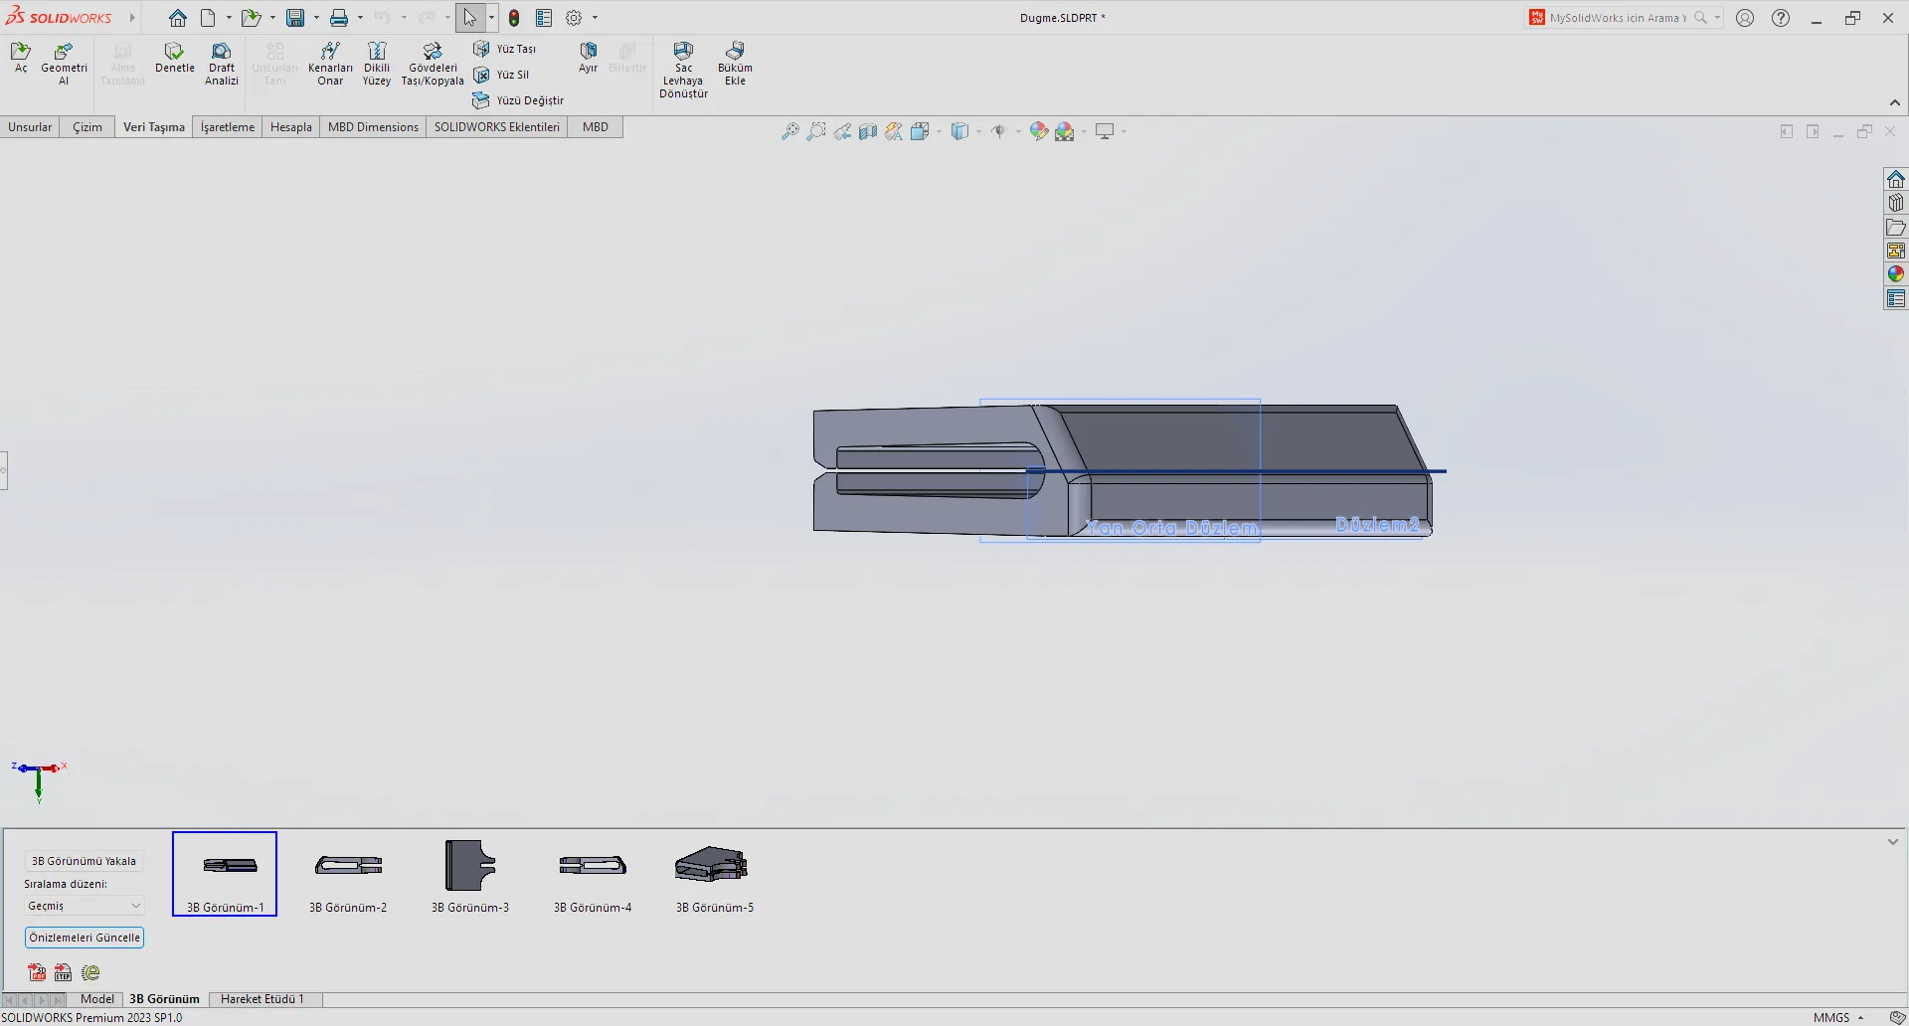The image size is (1909, 1026).
Task: Select 3B Görünüm-5 thumbnail
Action: point(715,875)
